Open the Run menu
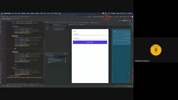This screenshot has width=178, height=100. [x=45, y=13]
